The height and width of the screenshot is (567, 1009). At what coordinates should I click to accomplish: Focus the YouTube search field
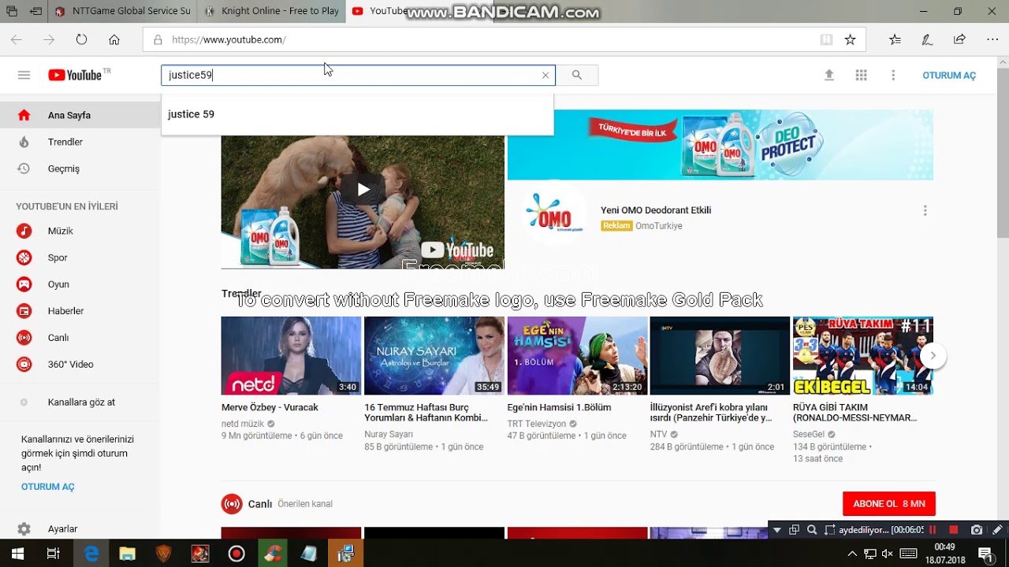pyautogui.click(x=351, y=76)
